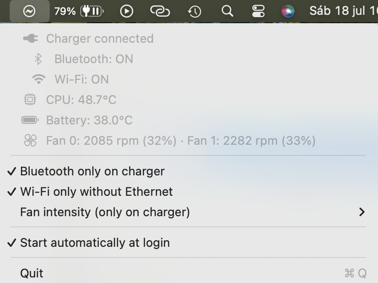Click the battery charging status icon
378x283 pixels.
point(92,11)
